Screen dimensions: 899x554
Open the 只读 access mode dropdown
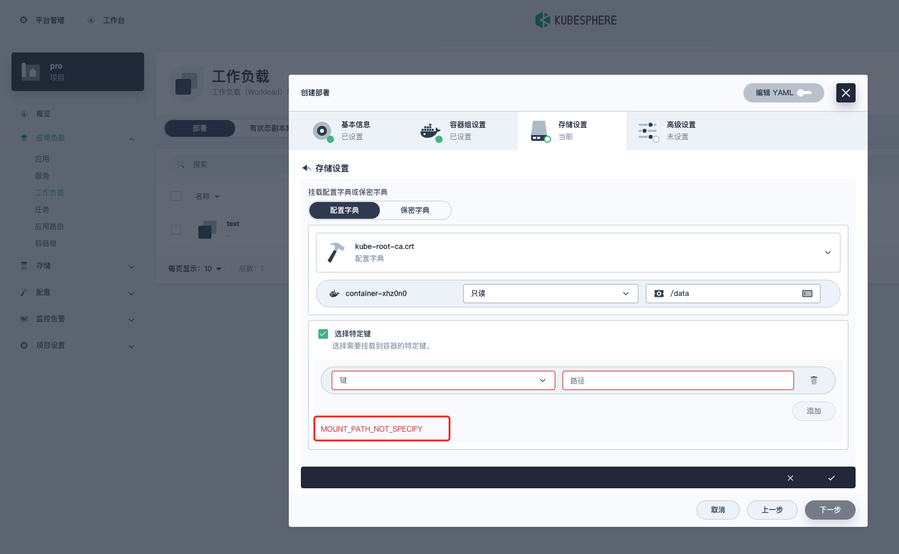(550, 294)
